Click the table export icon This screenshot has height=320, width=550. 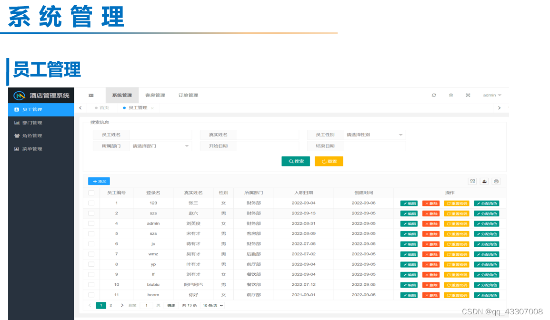click(x=484, y=181)
